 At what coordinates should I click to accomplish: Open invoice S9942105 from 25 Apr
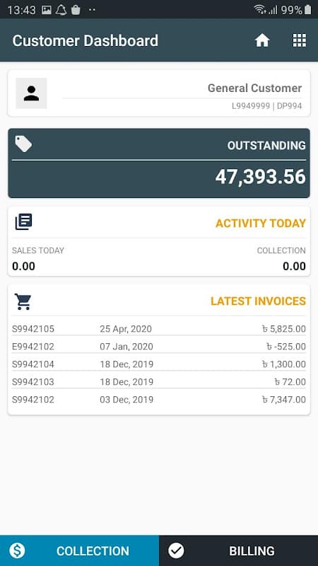(159, 329)
